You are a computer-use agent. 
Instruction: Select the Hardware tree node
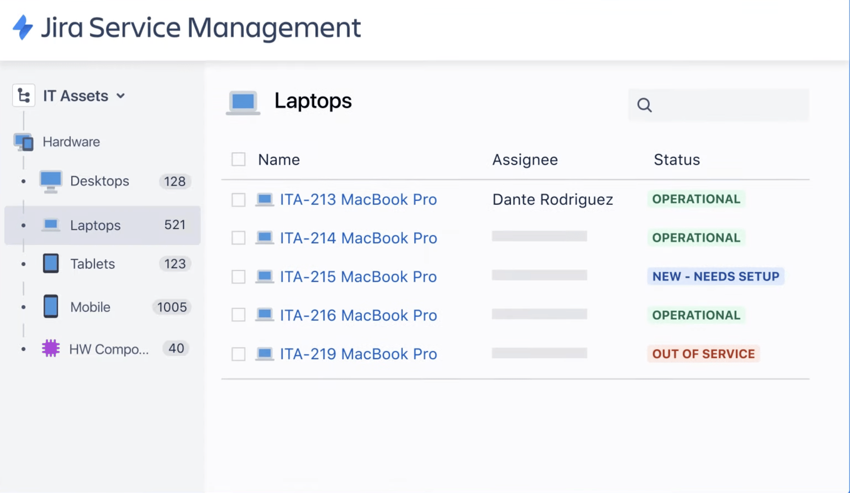click(71, 142)
